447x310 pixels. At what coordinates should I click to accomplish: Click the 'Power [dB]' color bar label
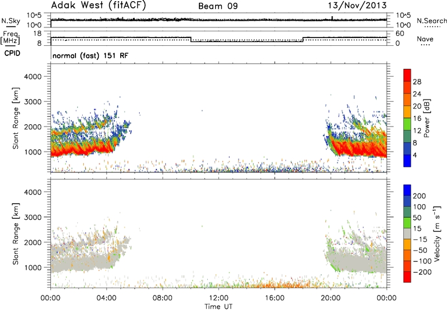[427, 118]
